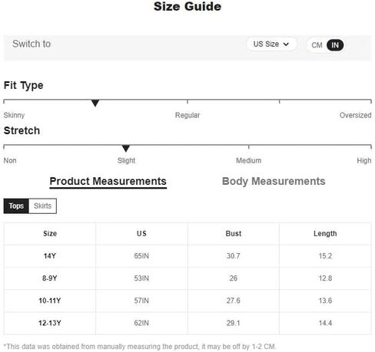Switch to Body Measurements tab

pyautogui.click(x=274, y=181)
